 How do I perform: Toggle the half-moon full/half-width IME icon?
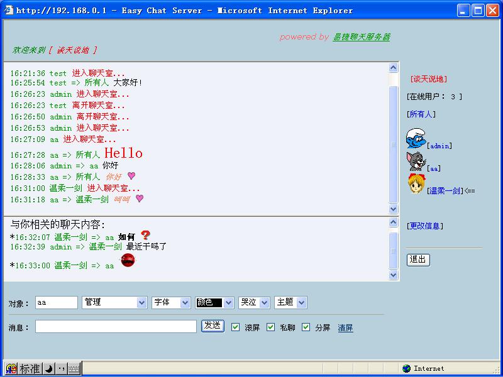49,369
